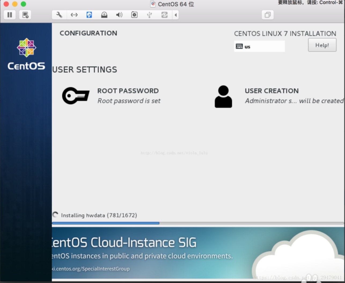
Task: Click the spinning progress indicator
Action: coord(55,215)
